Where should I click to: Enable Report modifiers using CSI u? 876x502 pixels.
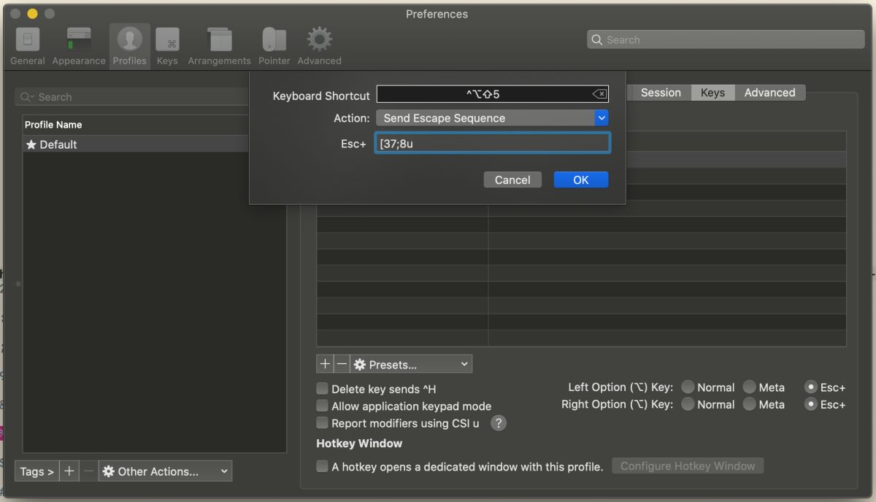coord(322,423)
